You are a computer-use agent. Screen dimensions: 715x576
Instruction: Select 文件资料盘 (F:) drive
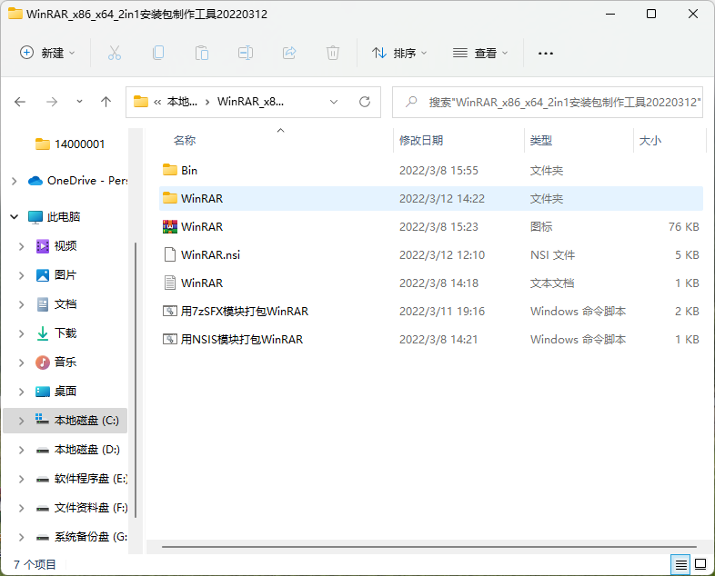pyautogui.click(x=82, y=508)
